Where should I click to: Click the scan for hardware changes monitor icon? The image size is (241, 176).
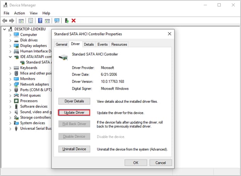point(57,20)
